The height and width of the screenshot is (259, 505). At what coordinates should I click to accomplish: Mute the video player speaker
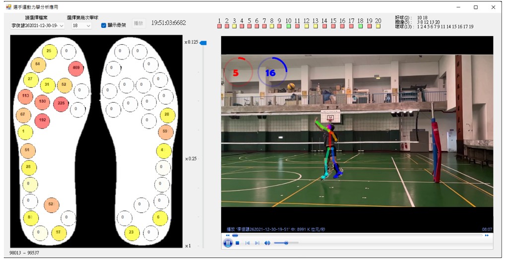(267, 243)
